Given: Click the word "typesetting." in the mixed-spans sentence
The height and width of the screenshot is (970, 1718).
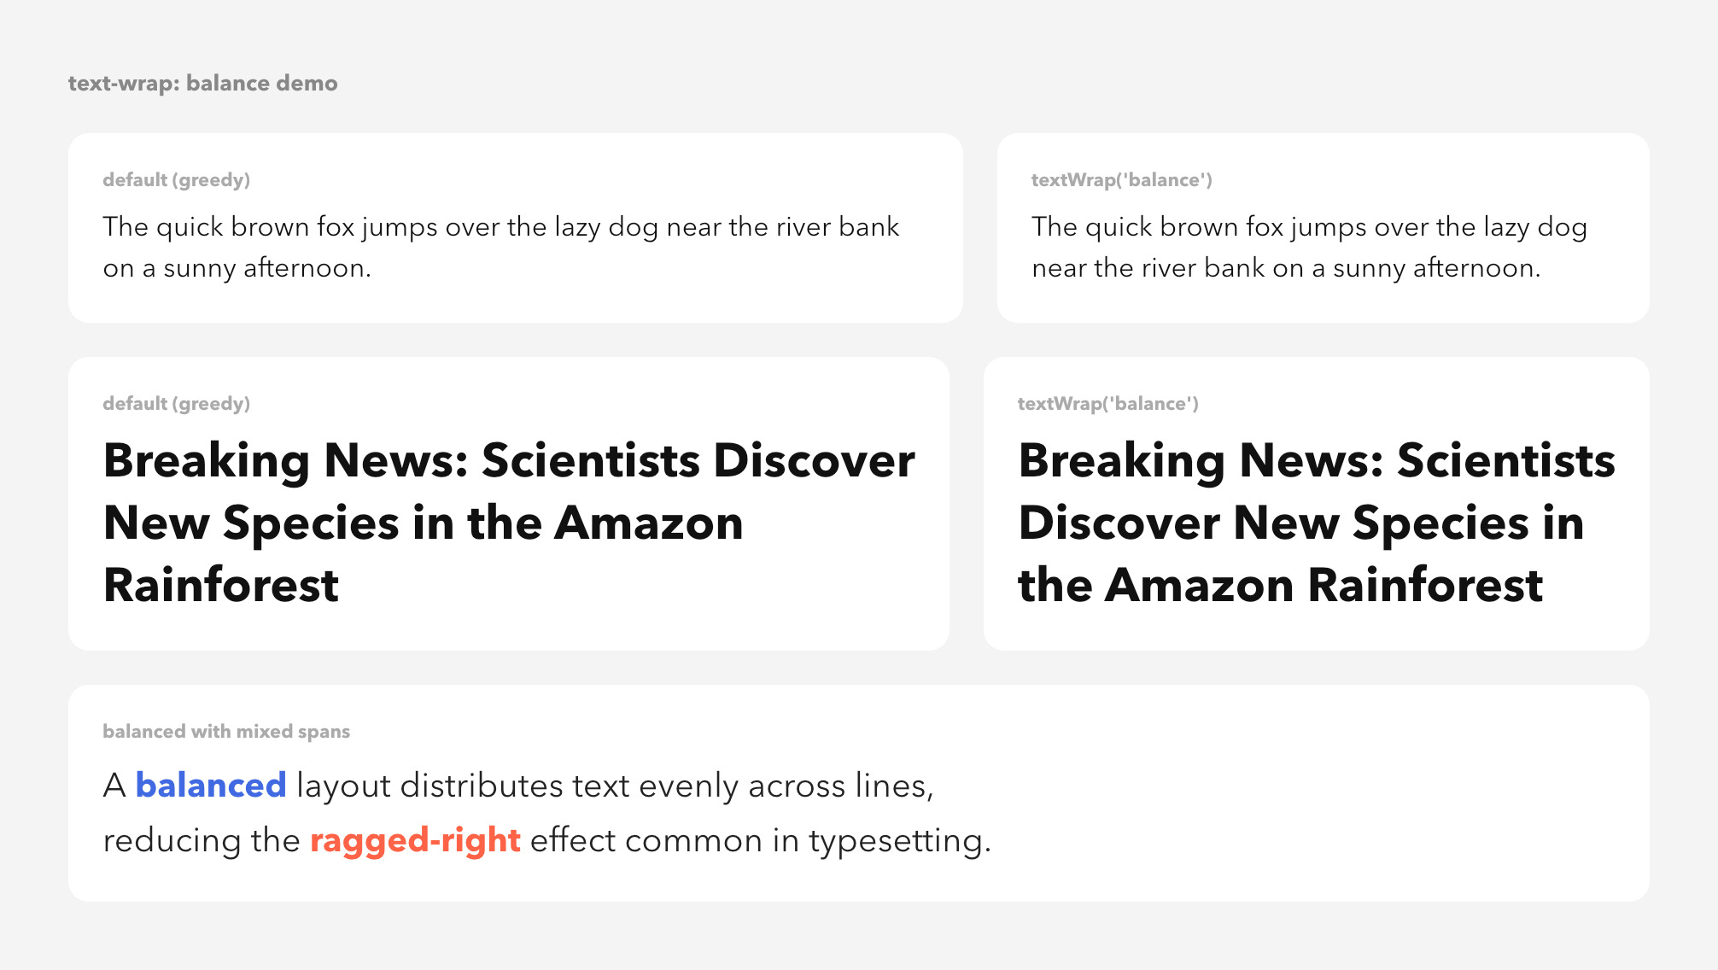Looking at the screenshot, I should 900,841.
